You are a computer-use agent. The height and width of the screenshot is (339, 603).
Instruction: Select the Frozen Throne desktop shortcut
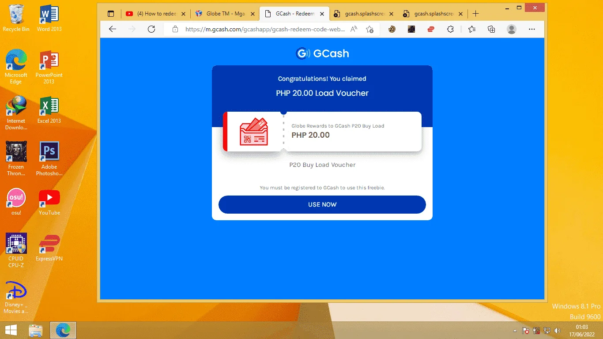[x=16, y=159]
